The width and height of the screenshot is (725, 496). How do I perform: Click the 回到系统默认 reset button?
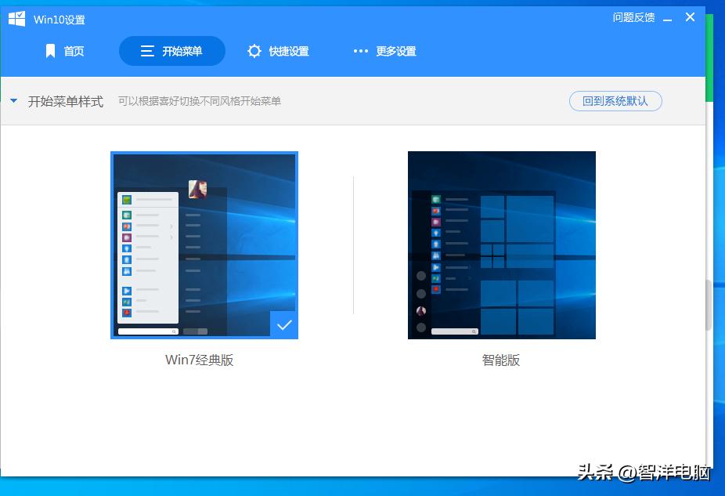pyautogui.click(x=615, y=101)
